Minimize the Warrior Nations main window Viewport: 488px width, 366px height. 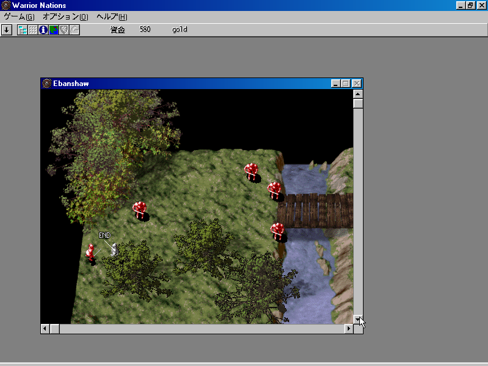(461, 5)
